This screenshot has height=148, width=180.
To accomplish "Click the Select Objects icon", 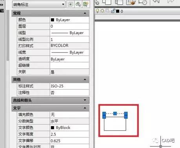I will (78, 5).
